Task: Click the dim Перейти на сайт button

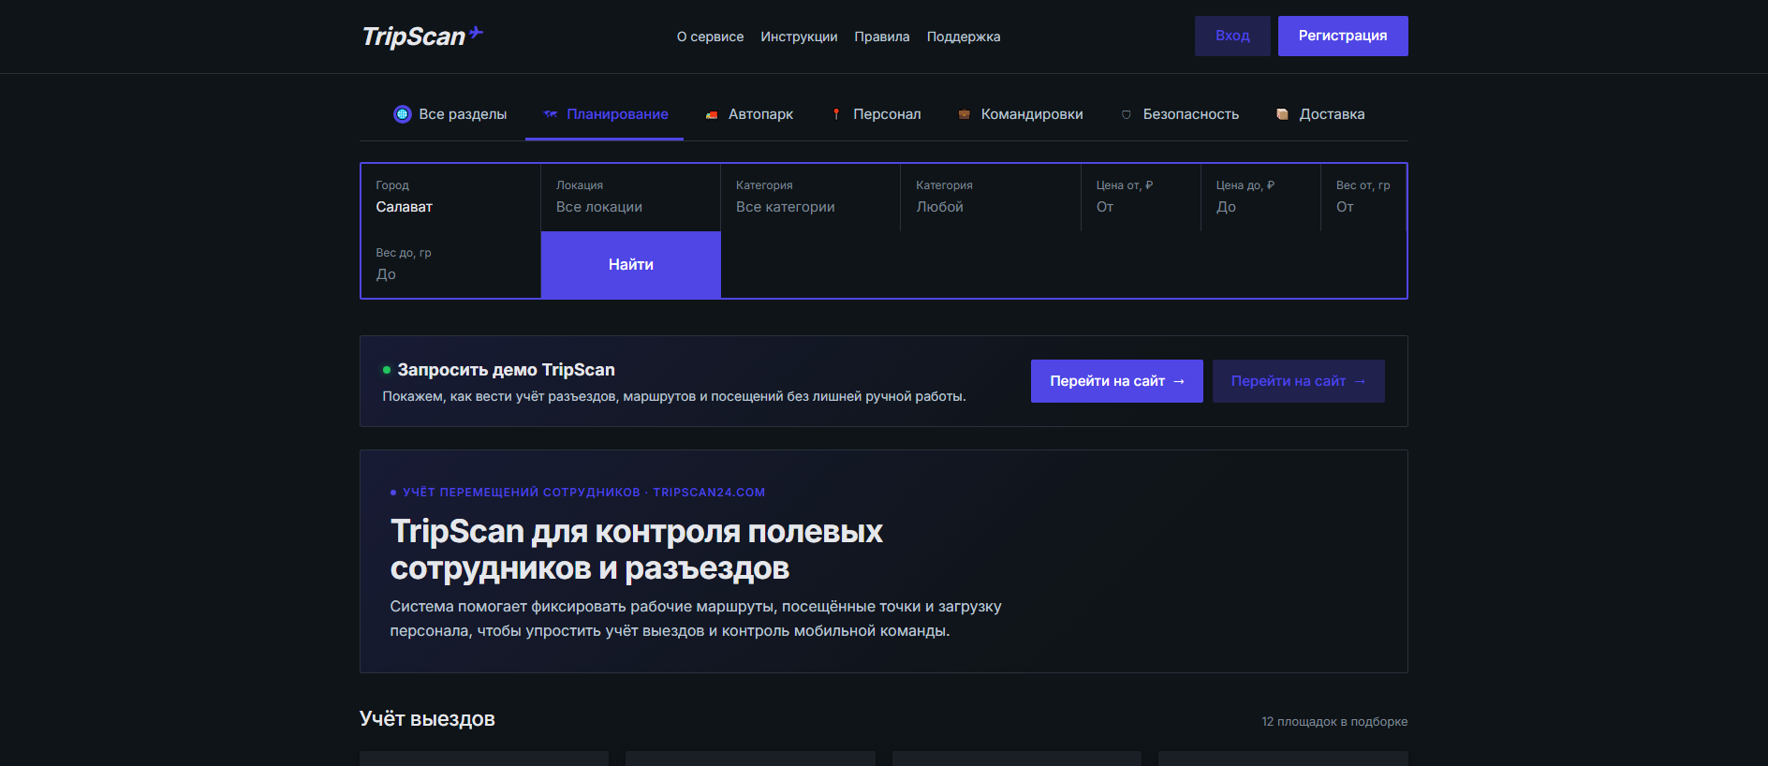Action: pyautogui.click(x=1299, y=381)
